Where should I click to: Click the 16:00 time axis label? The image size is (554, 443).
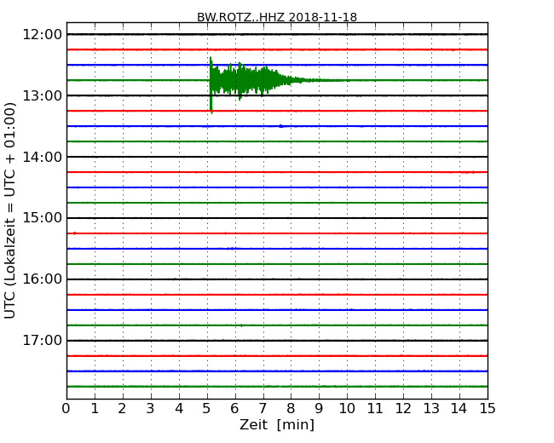tap(42, 279)
